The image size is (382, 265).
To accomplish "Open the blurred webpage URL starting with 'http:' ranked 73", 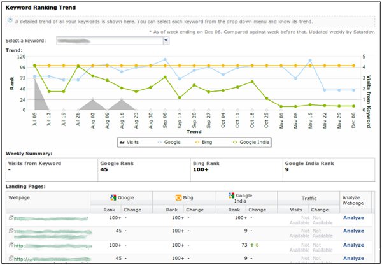I will coord(53,246).
